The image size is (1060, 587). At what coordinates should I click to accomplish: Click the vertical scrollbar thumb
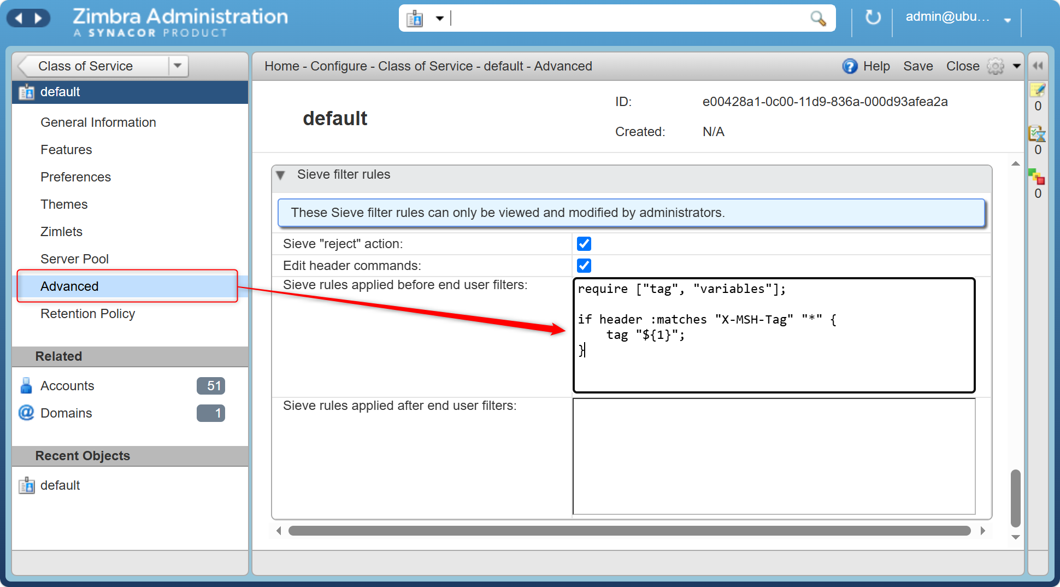(1016, 497)
